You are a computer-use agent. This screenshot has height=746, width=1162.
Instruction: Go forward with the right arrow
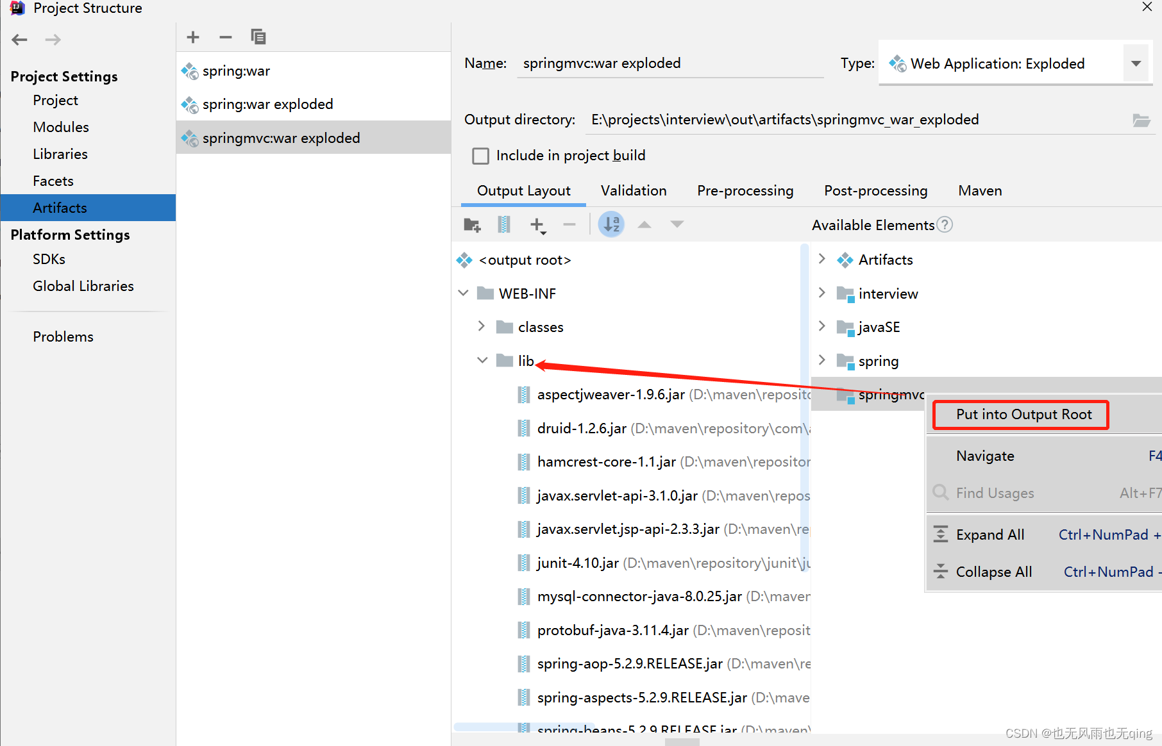click(53, 40)
